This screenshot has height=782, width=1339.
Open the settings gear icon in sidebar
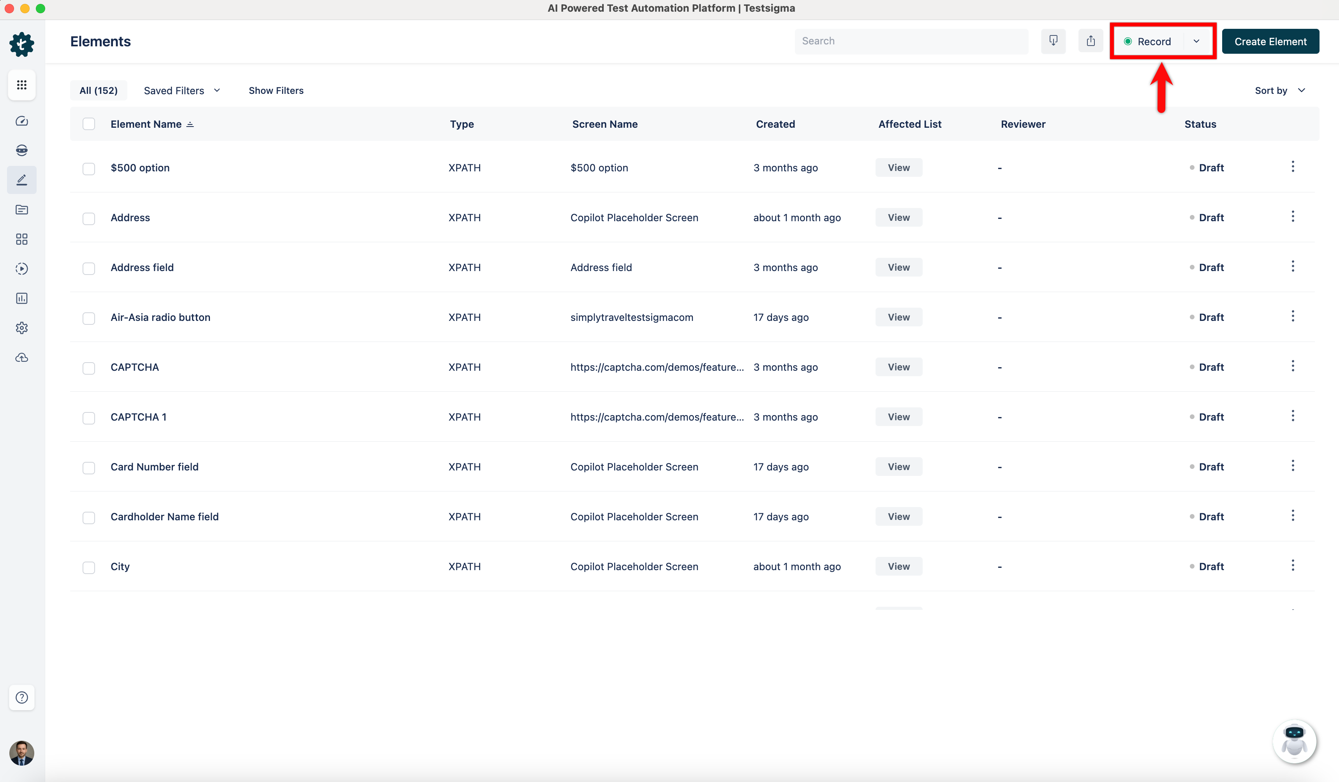tap(22, 328)
